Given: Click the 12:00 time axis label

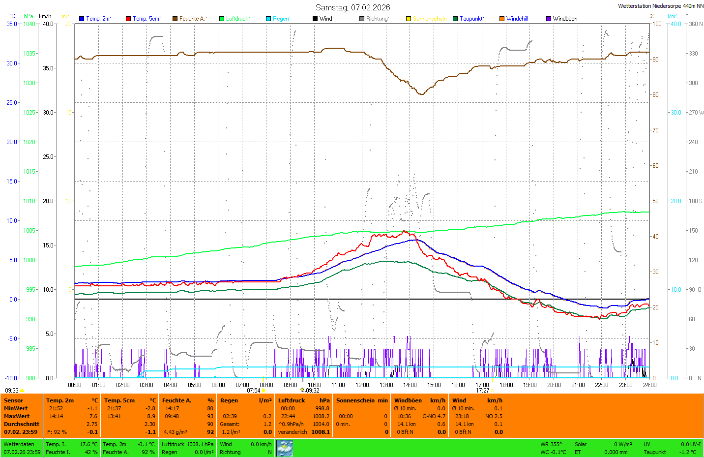Looking at the screenshot, I should [x=362, y=385].
